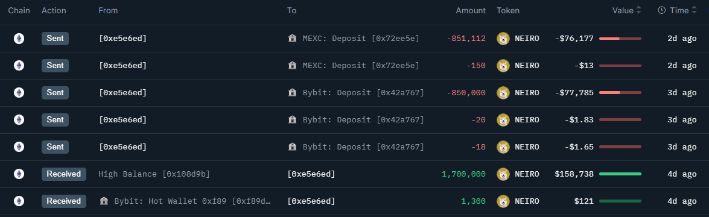This screenshot has width=709, height=217.
Task: Click the From address [0xe5e6ed] in the -18 row
Action: 122,147
